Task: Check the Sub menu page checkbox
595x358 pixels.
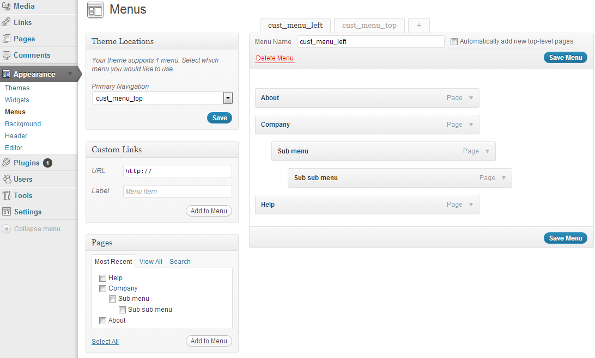Action: (112, 299)
